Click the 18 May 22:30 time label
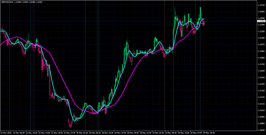This screenshot has width=266, height=135. point(145,132)
